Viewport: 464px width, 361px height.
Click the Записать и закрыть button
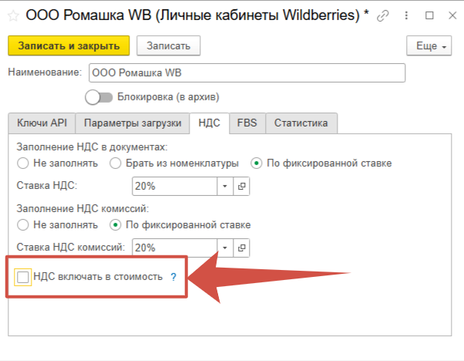69,46
